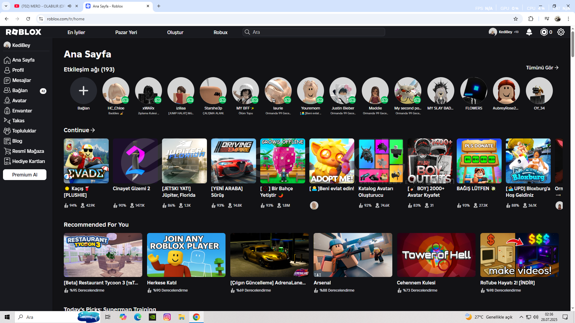Screen dimensions: 575x323
Task: Open the settings gear in Roblox header
Action: [x=561, y=32]
